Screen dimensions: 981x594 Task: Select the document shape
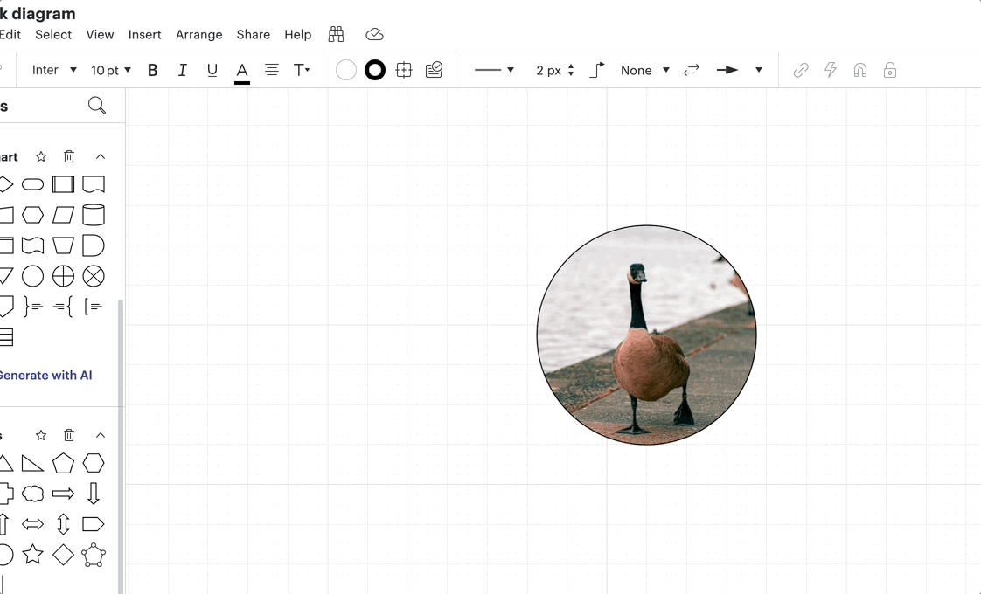pos(94,184)
